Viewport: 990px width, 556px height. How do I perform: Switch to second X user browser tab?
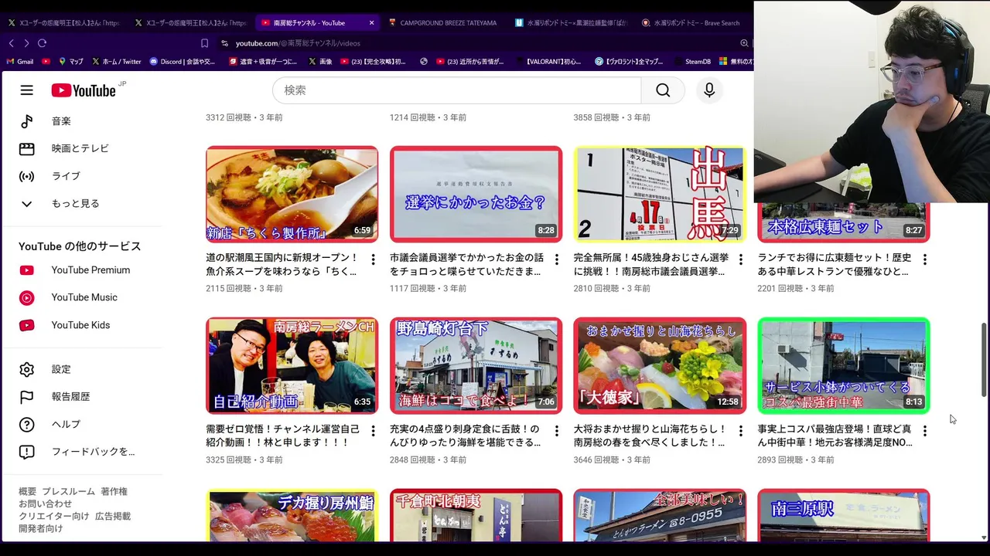[x=190, y=23]
